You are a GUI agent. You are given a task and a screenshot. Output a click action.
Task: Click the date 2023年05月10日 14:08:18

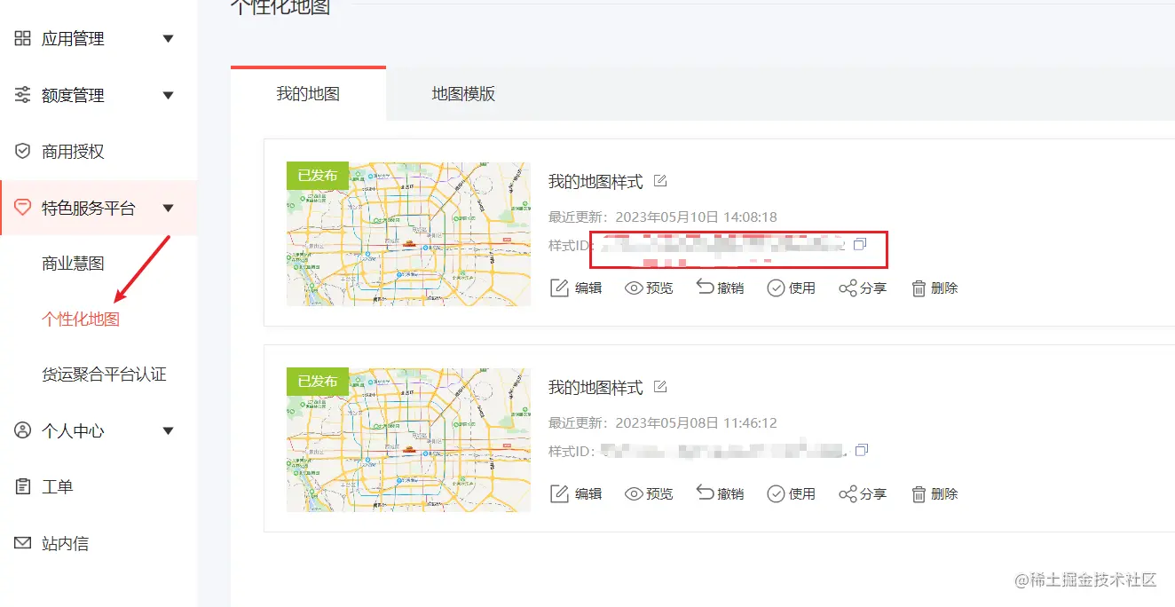click(696, 217)
